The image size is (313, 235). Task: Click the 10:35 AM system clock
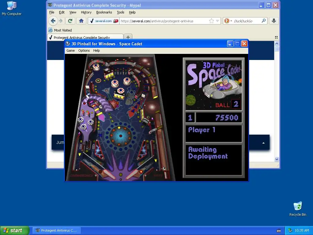click(x=302, y=230)
